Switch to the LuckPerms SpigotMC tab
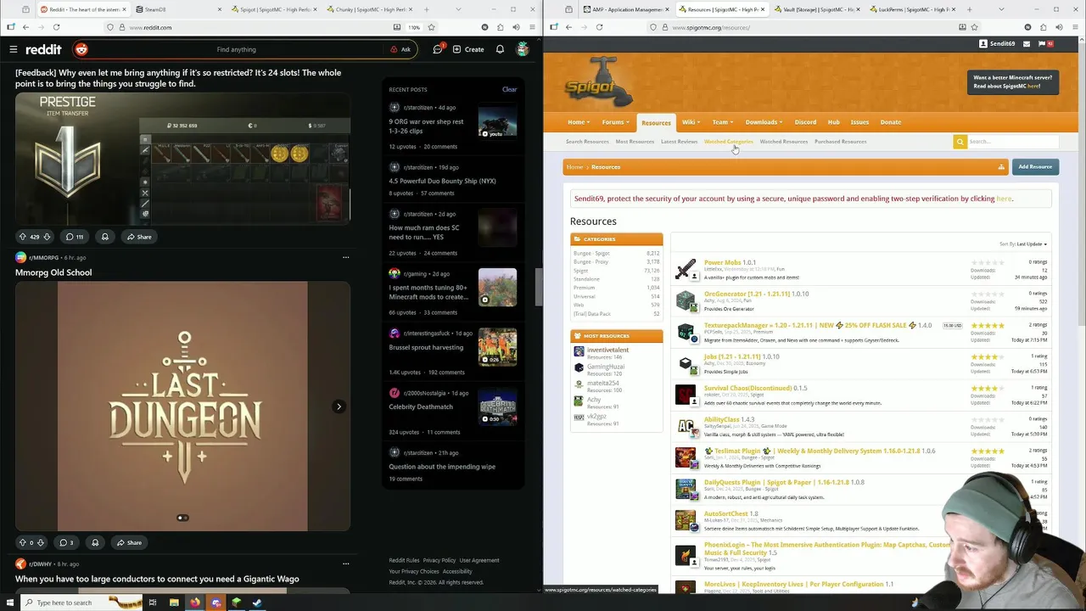Screen dimensions: 1086x611 tap(912, 9)
